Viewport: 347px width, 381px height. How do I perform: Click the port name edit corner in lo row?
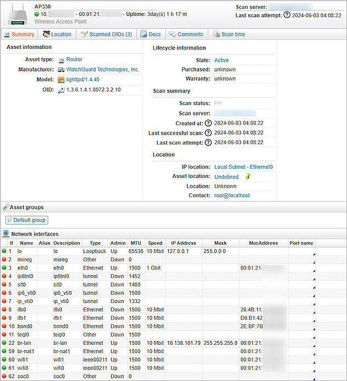(x=314, y=254)
